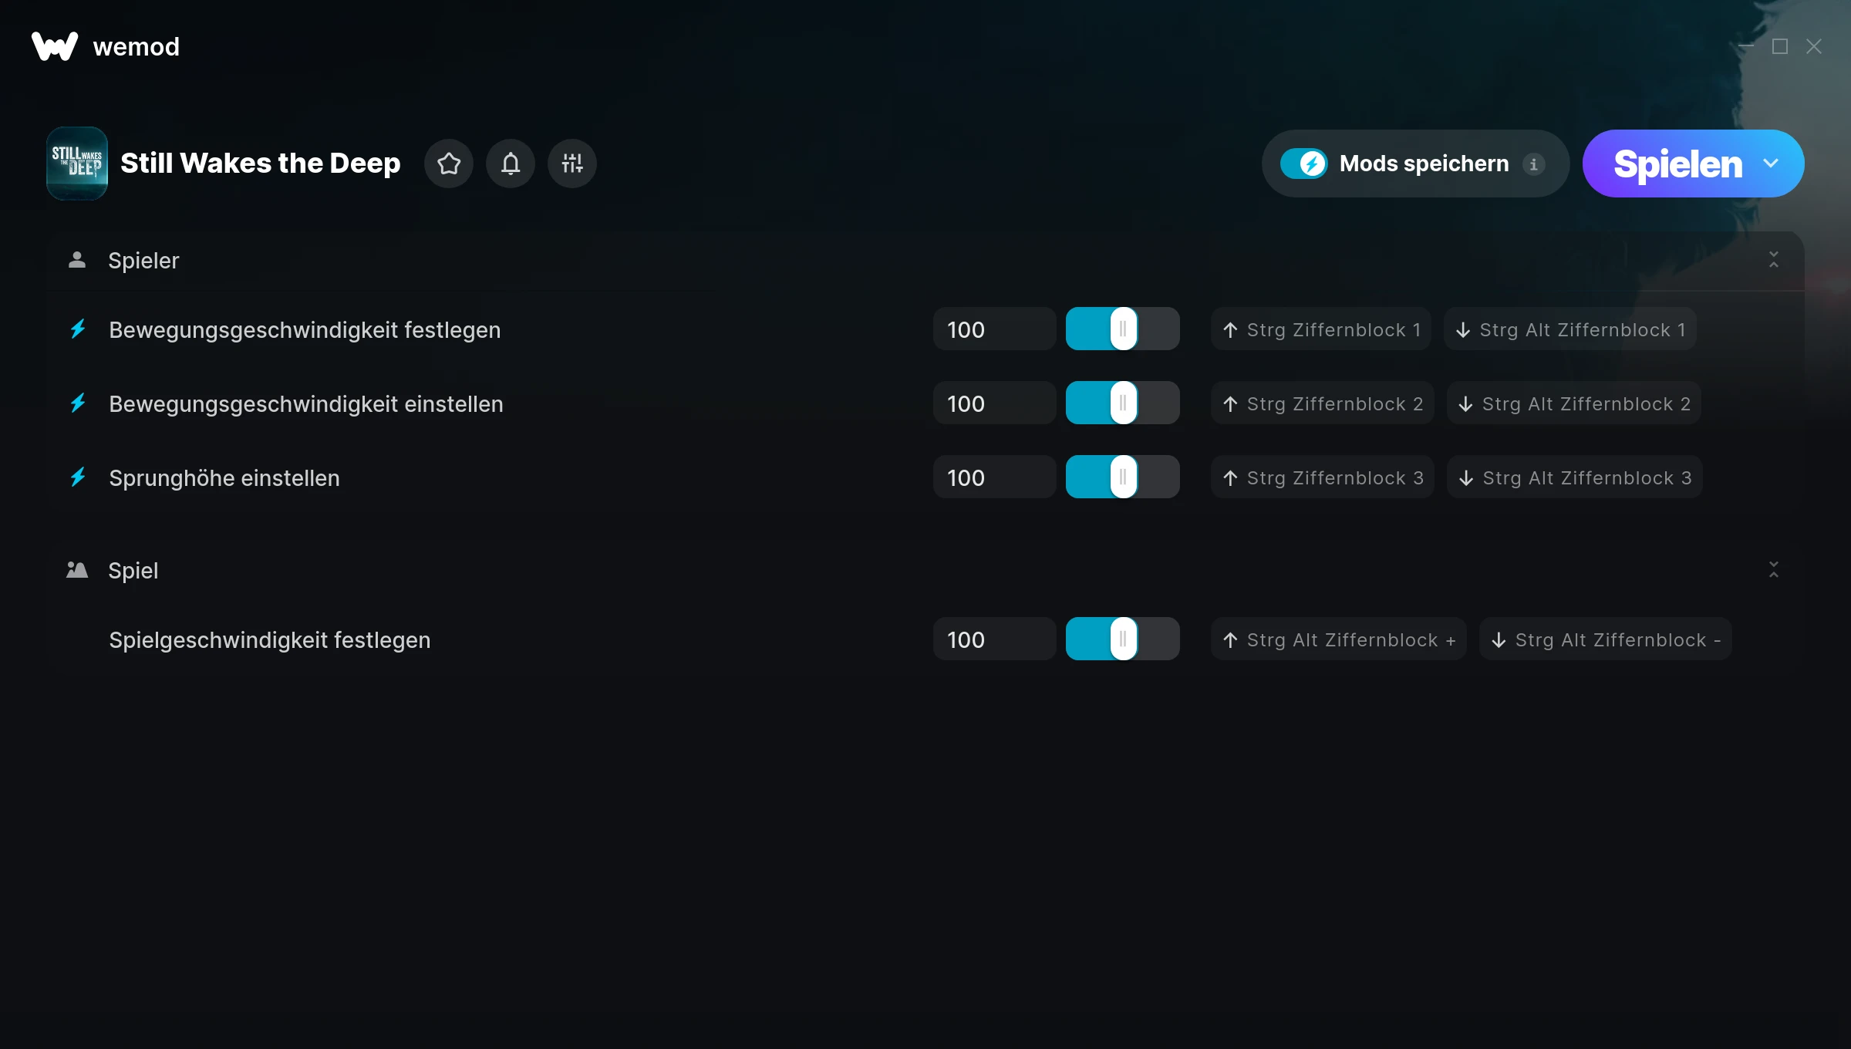The image size is (1851, 1049).
Task: Edit decrease hotkey Strg Alt Ziffernblock -
Action: tap(1606, 639)
